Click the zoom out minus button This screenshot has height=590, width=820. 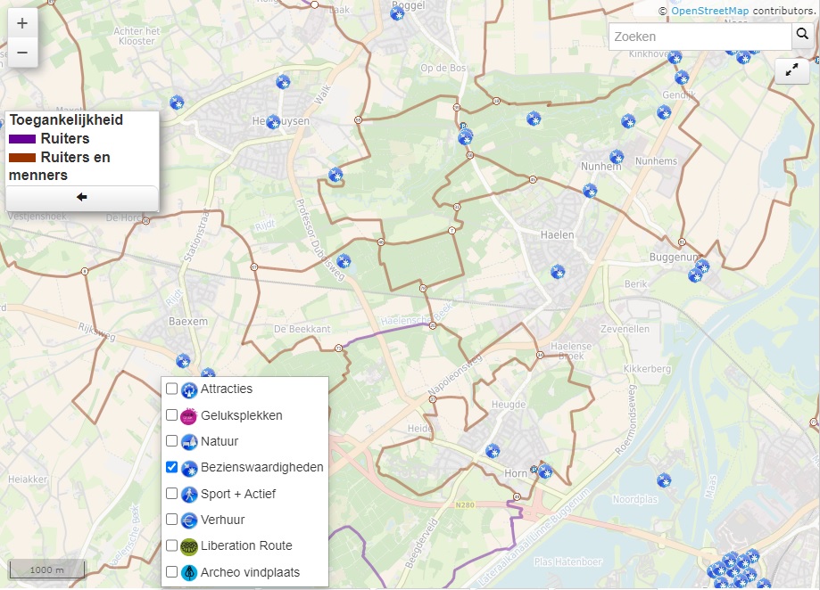pos(22,52)
